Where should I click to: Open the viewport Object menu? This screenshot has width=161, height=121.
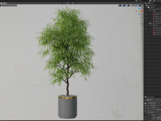pos(15,5)
